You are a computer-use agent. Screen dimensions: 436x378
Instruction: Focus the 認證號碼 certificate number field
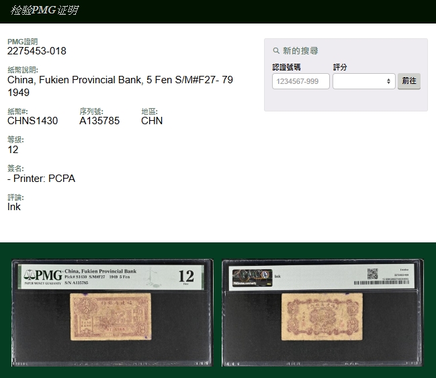point(300,81)
